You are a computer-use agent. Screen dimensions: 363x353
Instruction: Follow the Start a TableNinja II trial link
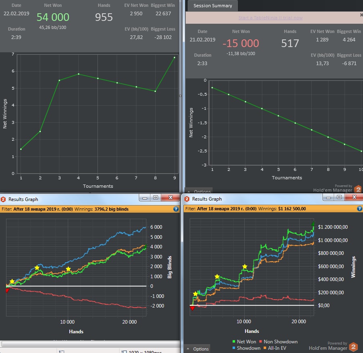pos(270,18)
